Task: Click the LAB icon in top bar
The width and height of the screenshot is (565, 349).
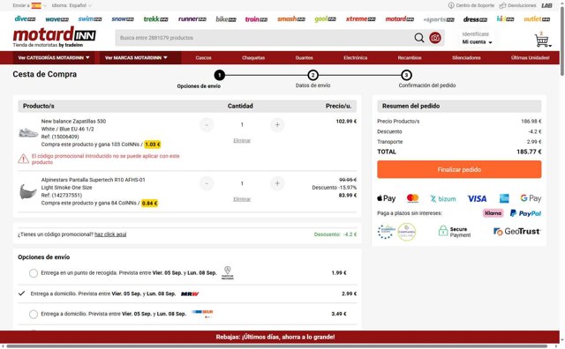Action: click(x=546, y=5)
